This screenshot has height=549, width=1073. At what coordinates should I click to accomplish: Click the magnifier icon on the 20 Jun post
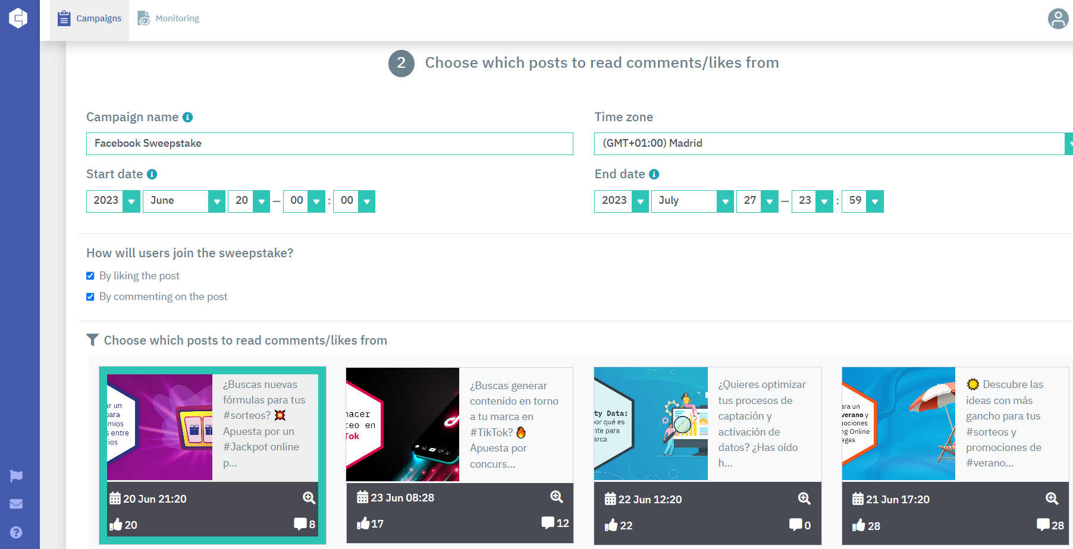[309, 498]
